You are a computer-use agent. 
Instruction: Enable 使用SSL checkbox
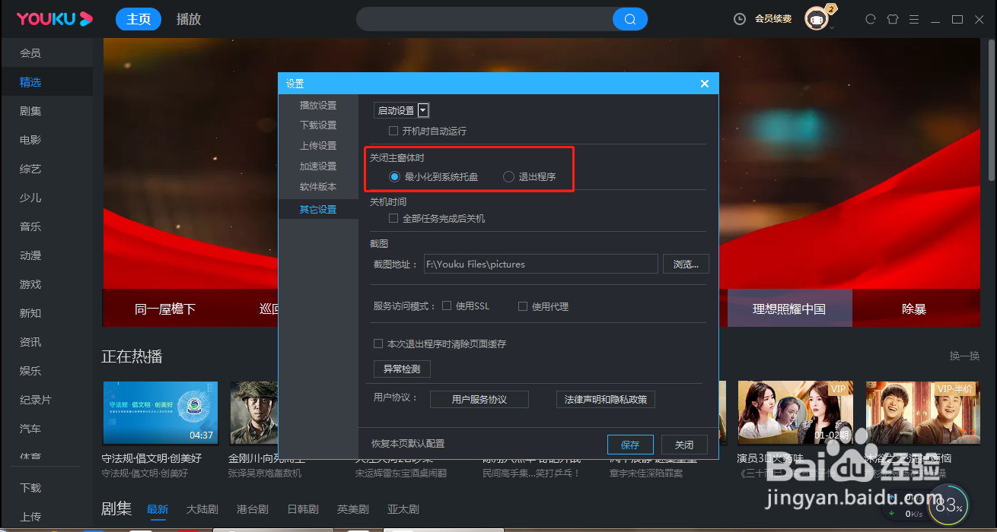(x=447, y=306)
